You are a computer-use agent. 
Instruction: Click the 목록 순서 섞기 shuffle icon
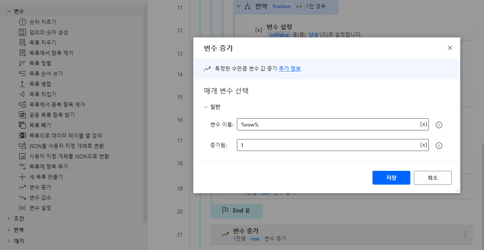pos(22,74)
